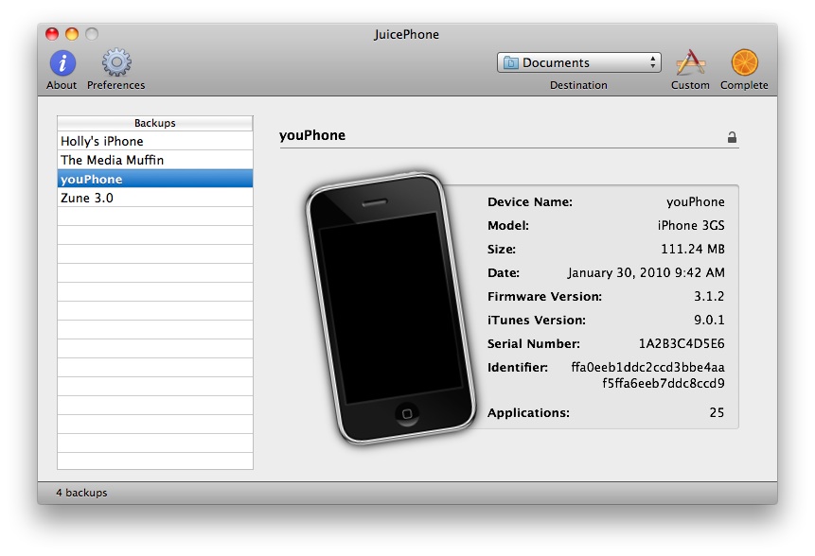Select The Media Muffin backup

click(155, 160)
